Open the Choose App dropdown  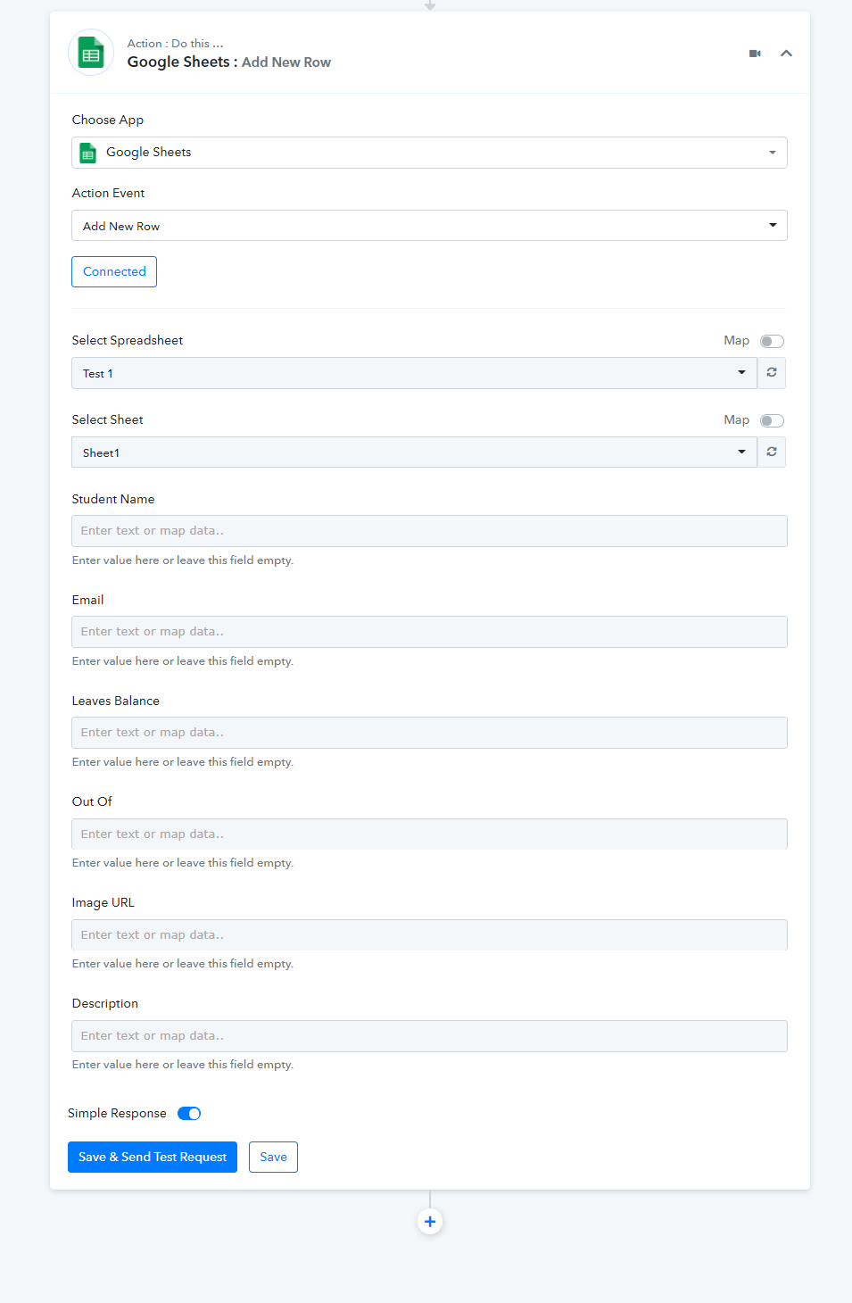429,153
